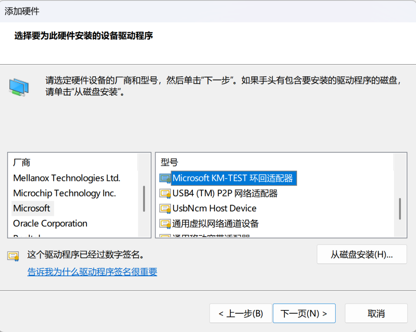
Task: Click the 型号 column header
Action: point(169,163)
